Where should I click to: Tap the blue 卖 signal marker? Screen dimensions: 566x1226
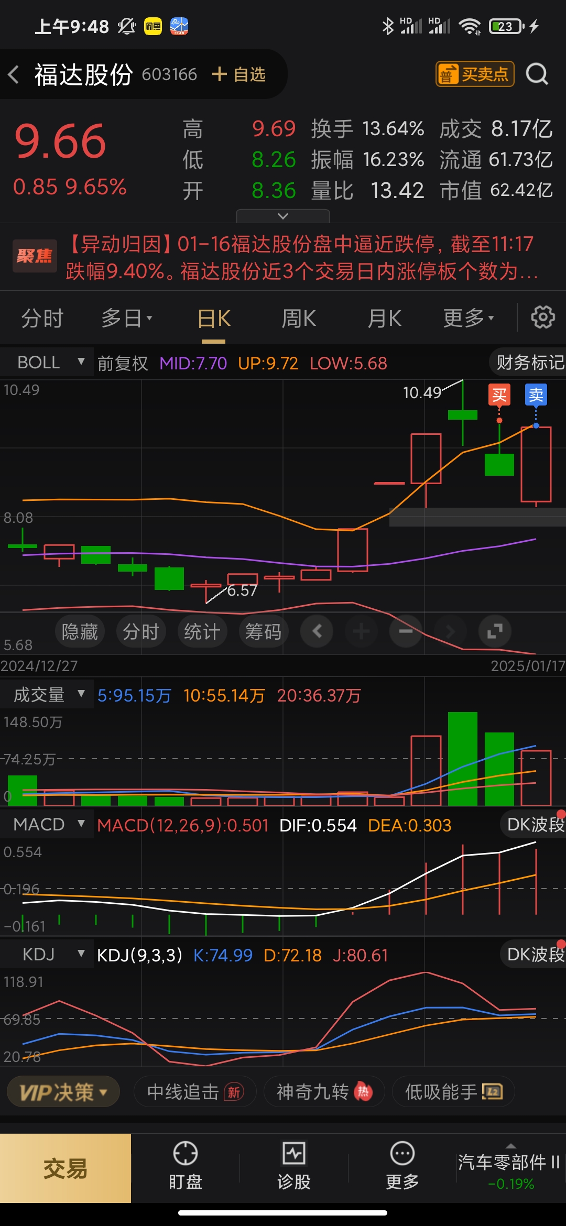coord(536,395)
